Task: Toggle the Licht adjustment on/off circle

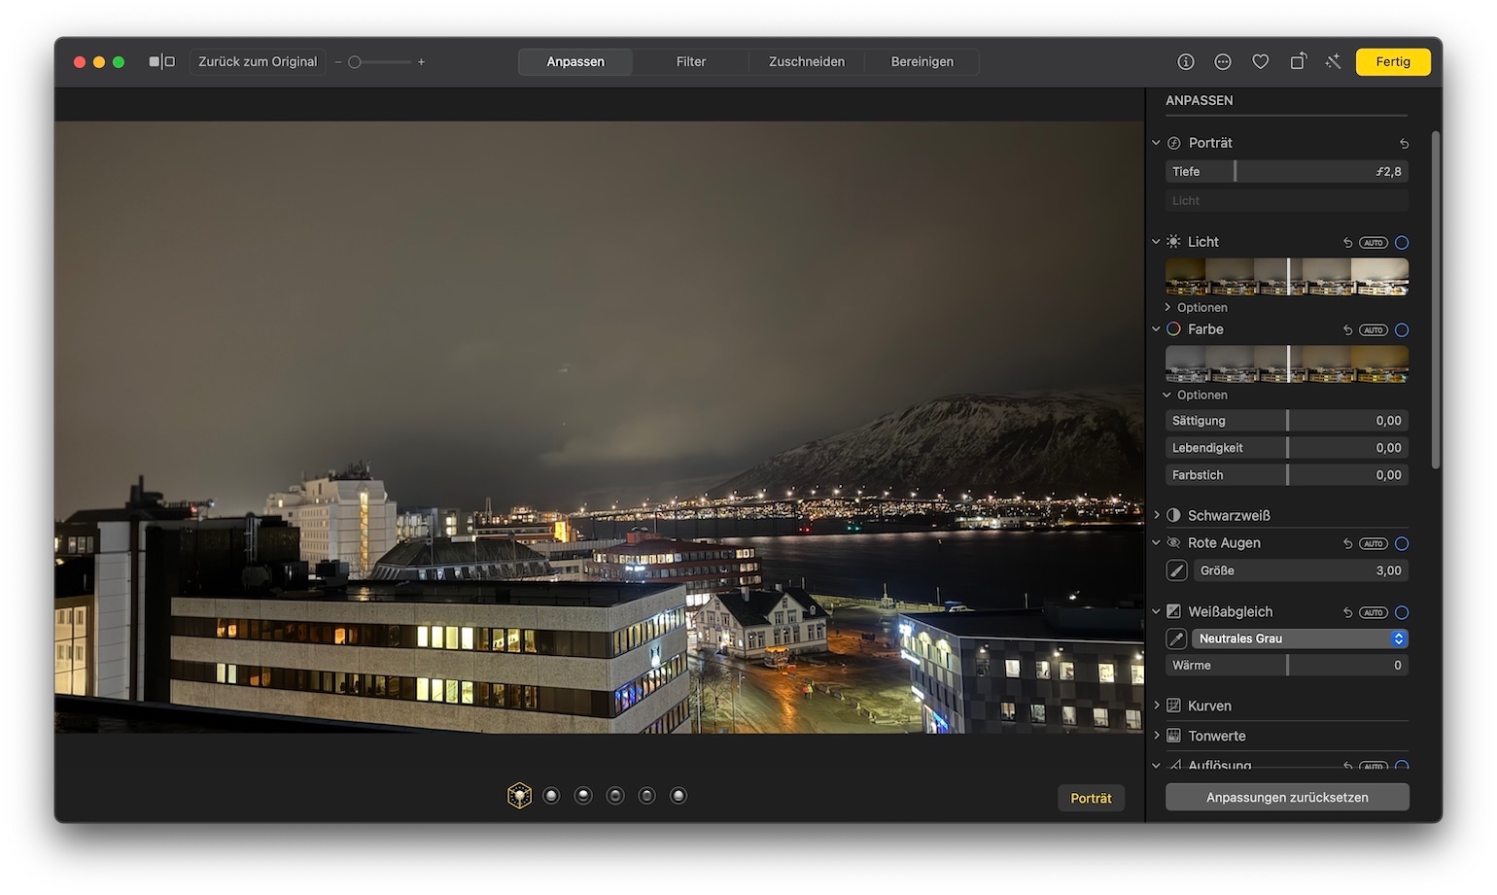Action: [1402, 243]
